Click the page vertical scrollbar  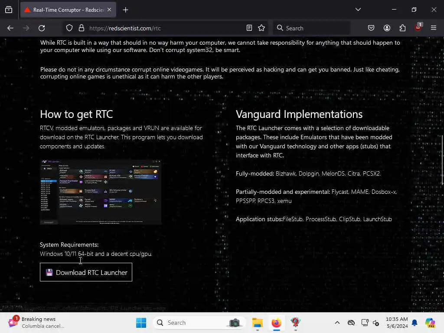pos(442,160)
